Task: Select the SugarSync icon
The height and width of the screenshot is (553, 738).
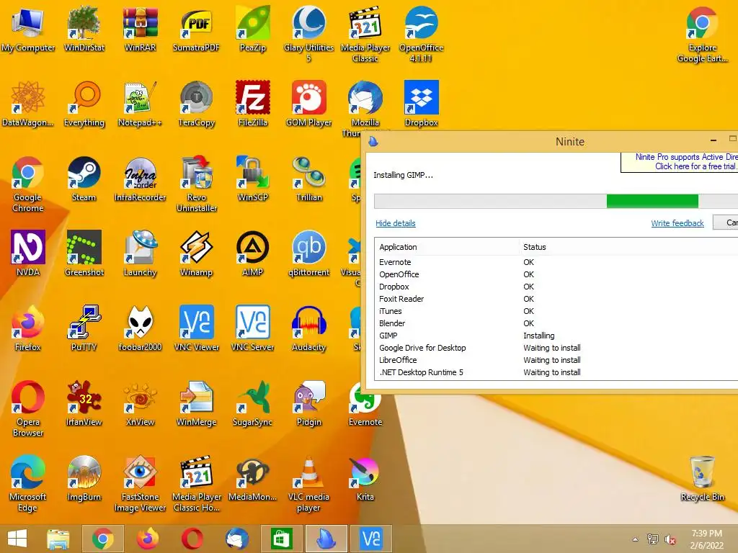Action: point(252,403)
